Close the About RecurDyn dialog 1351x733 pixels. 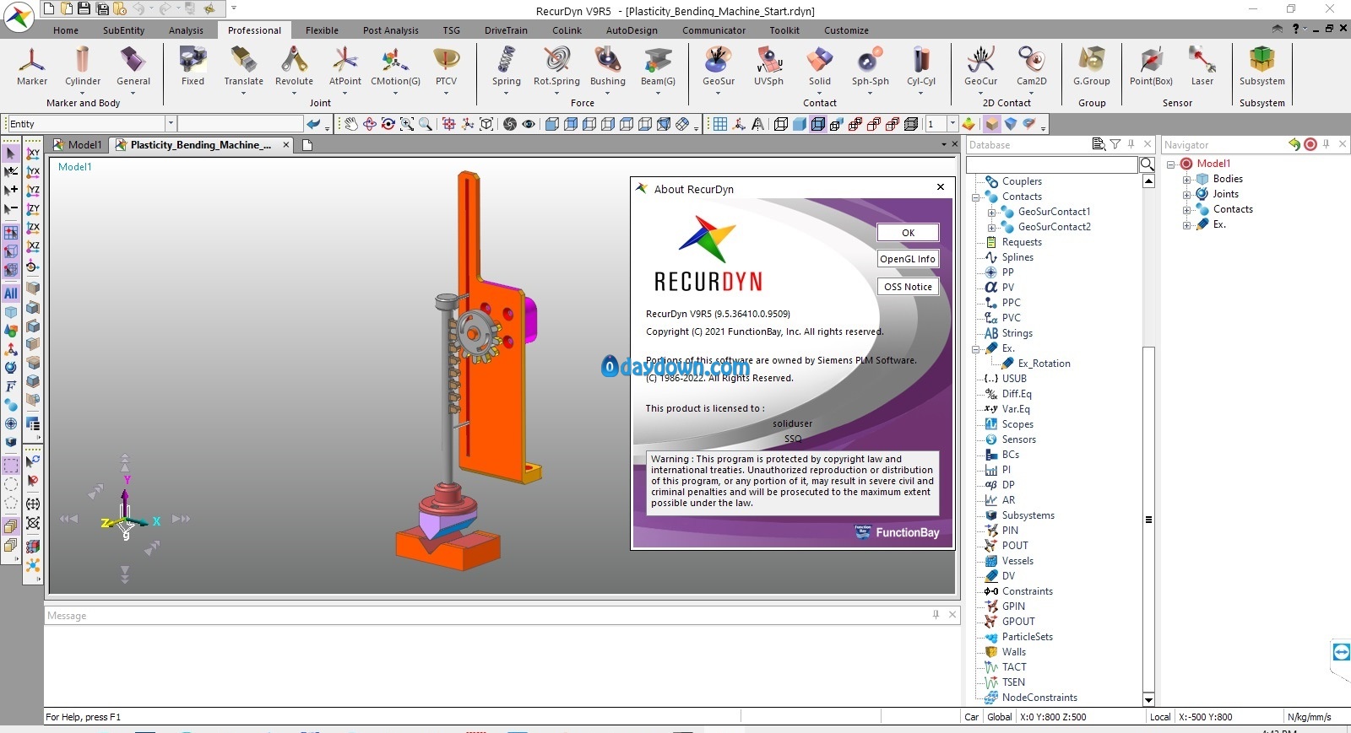(x=941, y=187)
